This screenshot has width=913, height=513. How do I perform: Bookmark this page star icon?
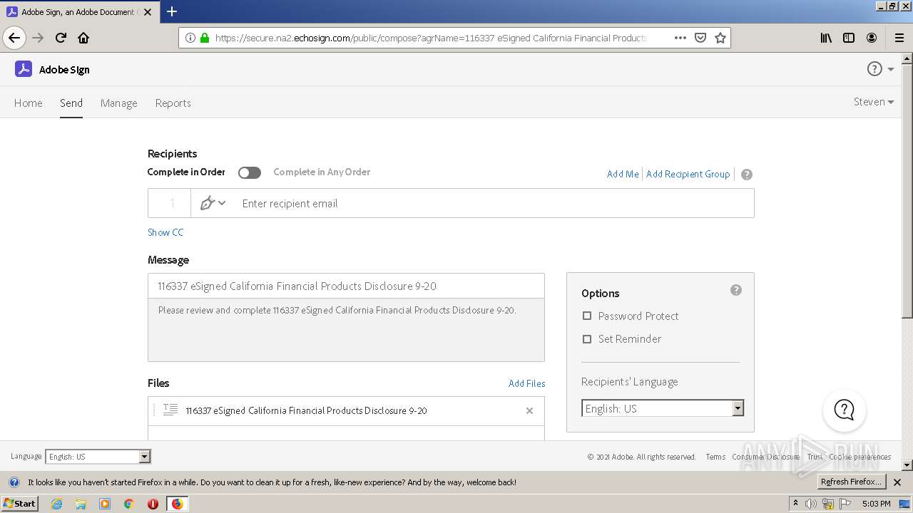tap(720, 38)
